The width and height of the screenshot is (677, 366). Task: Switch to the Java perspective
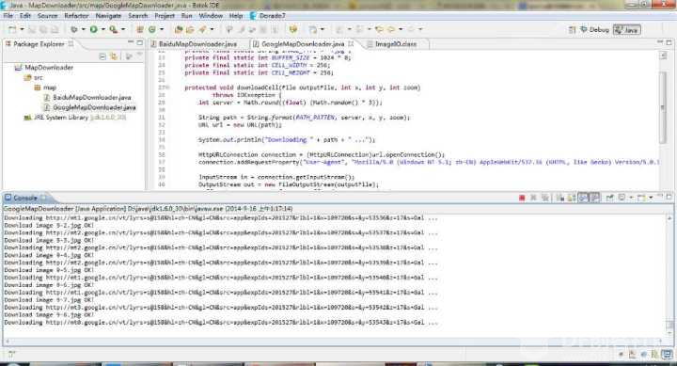tap(627, 30)
